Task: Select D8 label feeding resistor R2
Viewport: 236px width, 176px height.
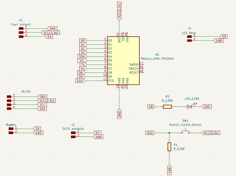Action: (x=151, y=107)
